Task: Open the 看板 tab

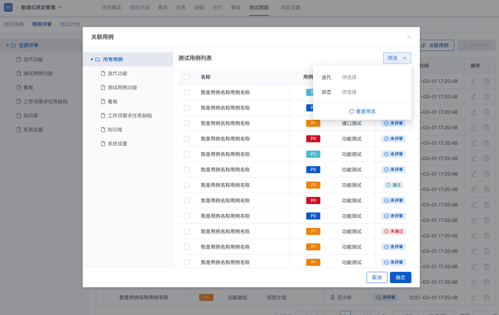Action: pos(235,7)
